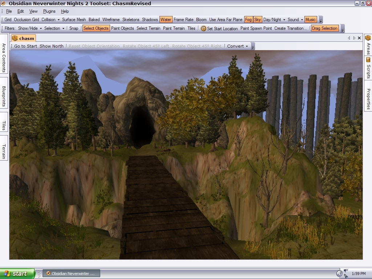This screenshot has height=279, width=372.
Task: Click the Set Start Location icon
Action: pos(203,28)
